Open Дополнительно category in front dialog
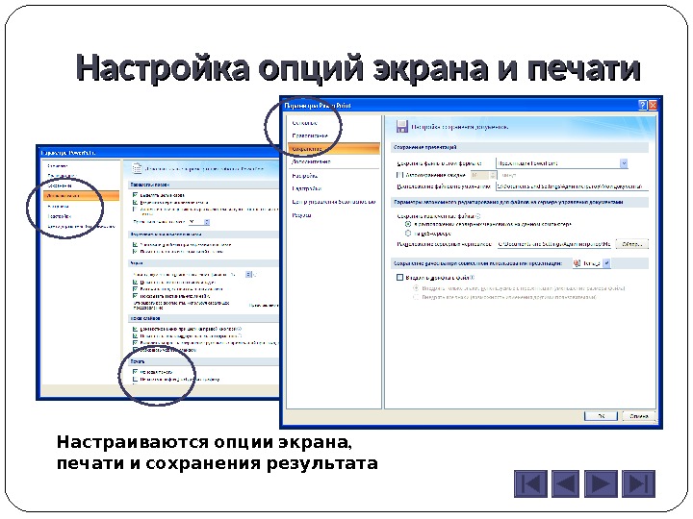Image resolution: width=693 pixels, height=519 pixels. tap(311, 162)
